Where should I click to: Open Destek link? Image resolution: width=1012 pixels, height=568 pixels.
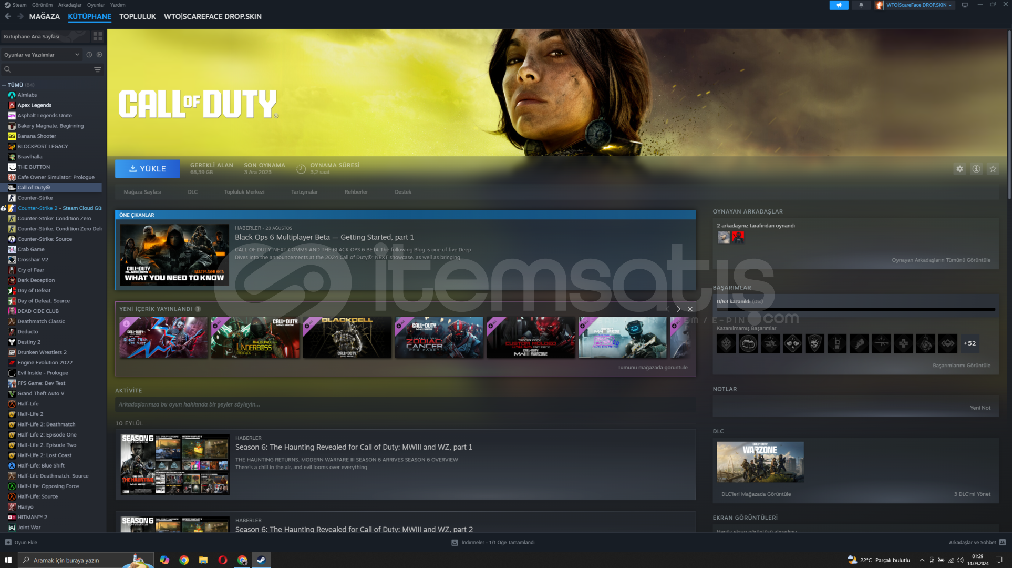click(403, 192)
